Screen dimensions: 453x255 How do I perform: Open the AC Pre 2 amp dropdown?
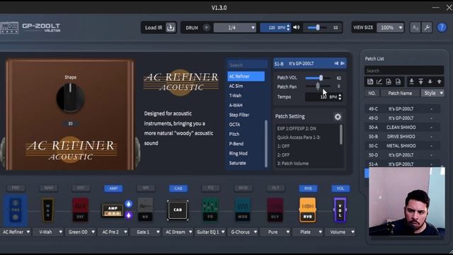[113, 232]
